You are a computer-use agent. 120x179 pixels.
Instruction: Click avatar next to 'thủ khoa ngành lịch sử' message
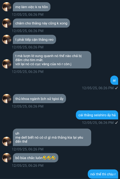click(7, 99)
